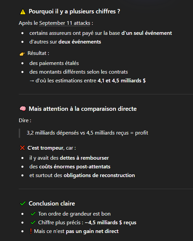Click the bold text dettes à rembourser

tap(84, 158)
